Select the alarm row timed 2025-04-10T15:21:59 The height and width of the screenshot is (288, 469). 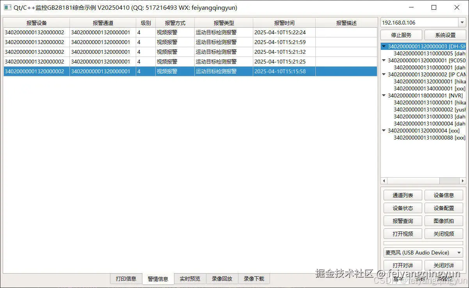coord(190,42)
